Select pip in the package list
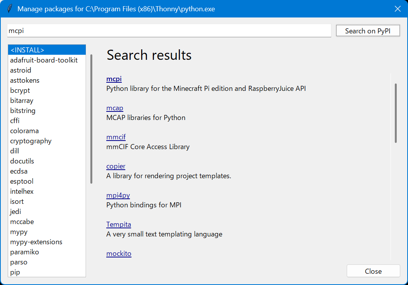This screenshot has height=285, width=408. coord(47,272)
